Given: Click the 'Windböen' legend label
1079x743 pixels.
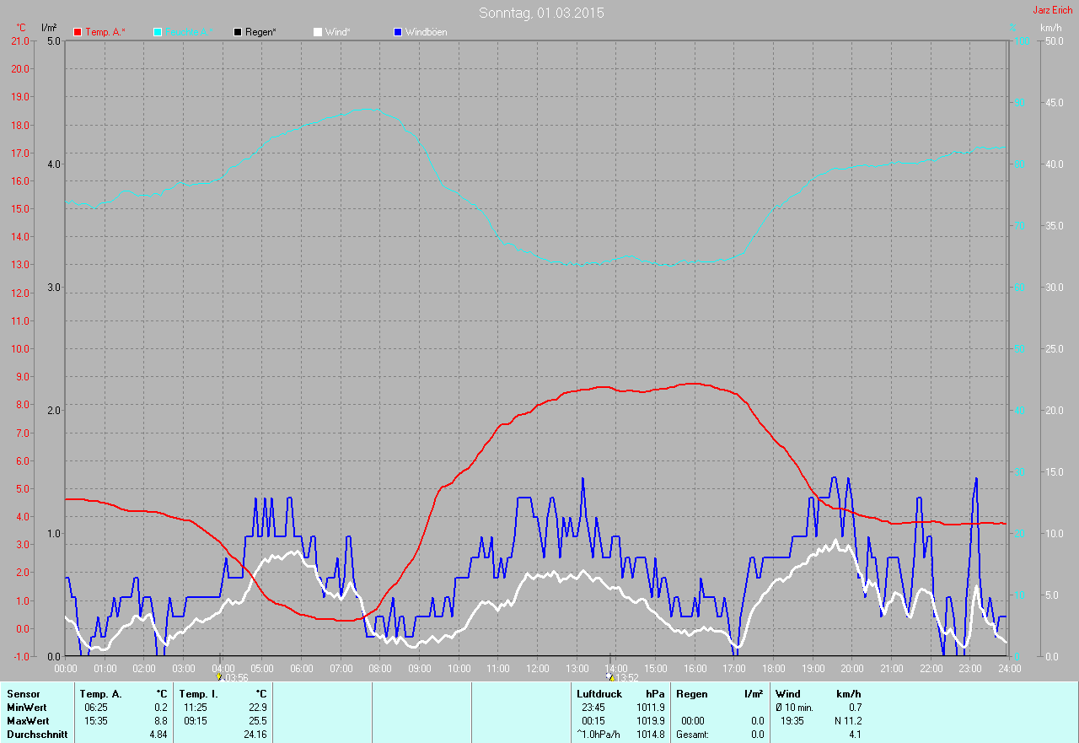Looking at the screenshot, I should (x=427, y=32).
